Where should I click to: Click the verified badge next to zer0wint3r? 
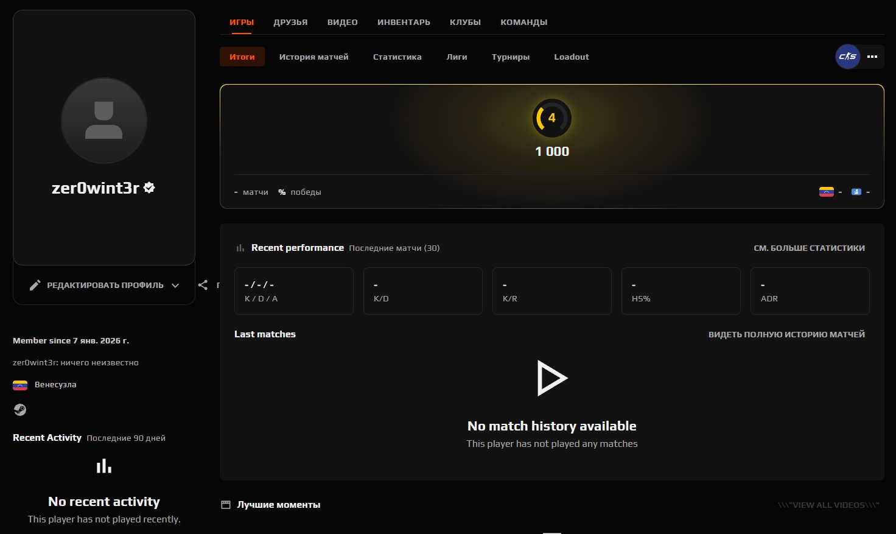click(x=149, y=188)
